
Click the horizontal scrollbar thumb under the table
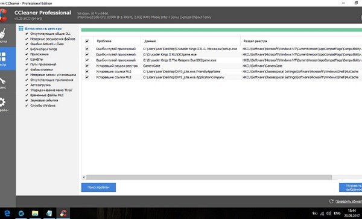click(209, 177)
